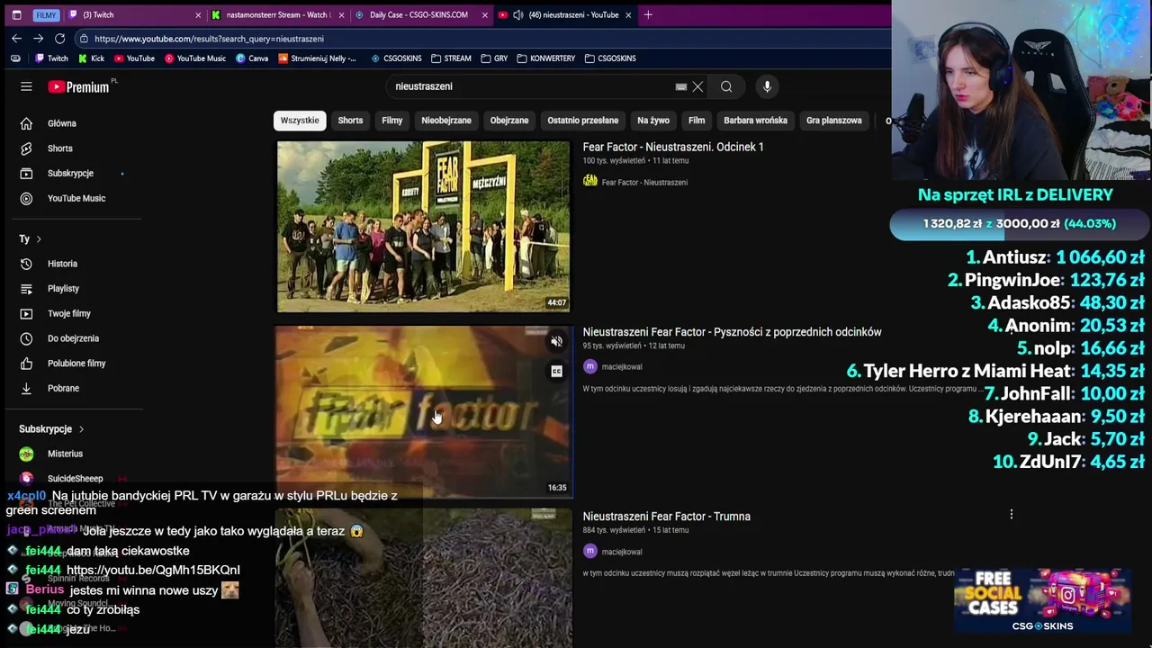Select the Filmy filter chip

(x=391, y=121)
